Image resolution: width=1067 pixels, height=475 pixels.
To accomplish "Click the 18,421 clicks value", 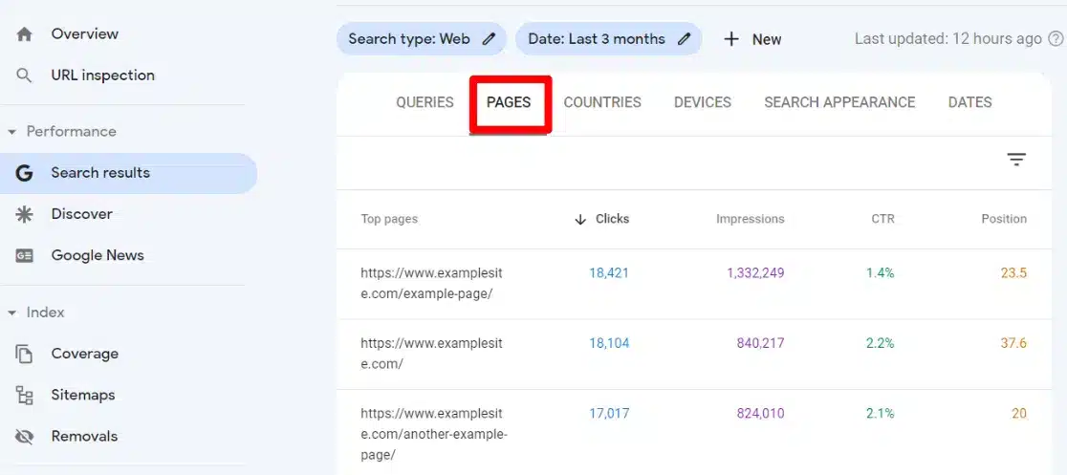I will (609, 273).
